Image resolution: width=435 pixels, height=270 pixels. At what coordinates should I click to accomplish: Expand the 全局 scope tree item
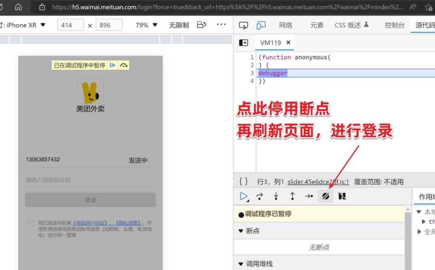point(419,232)
